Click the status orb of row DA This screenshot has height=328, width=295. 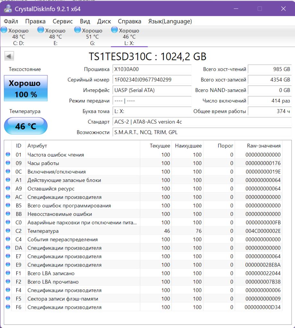coord(8,248)
